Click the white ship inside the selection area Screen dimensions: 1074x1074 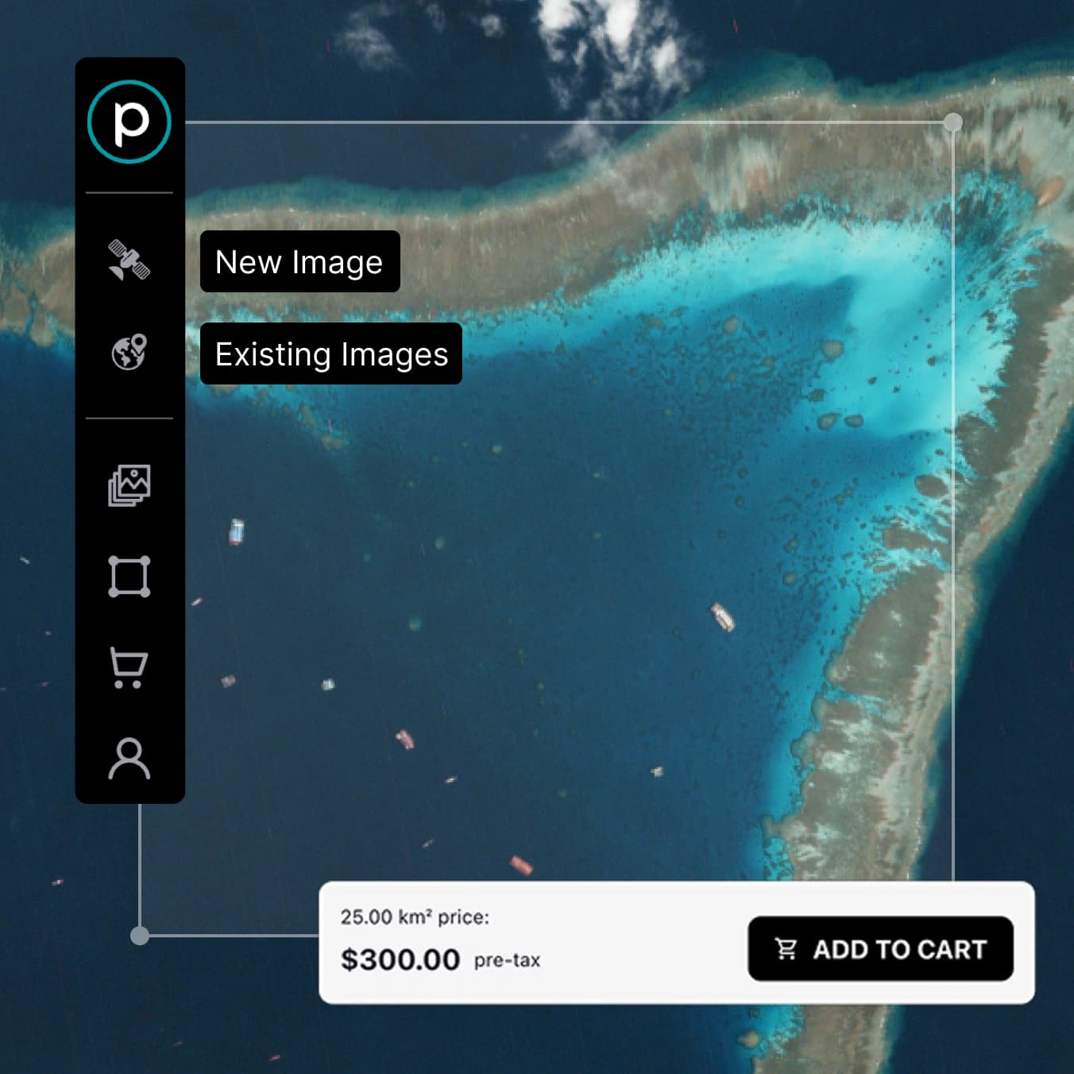722,617
